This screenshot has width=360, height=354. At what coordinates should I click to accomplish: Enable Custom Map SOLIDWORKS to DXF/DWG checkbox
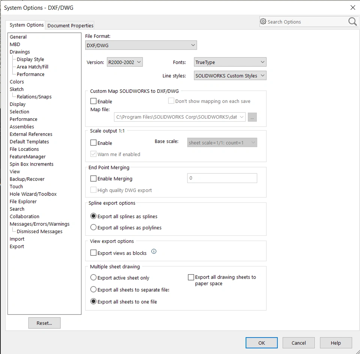pos(93,101)
